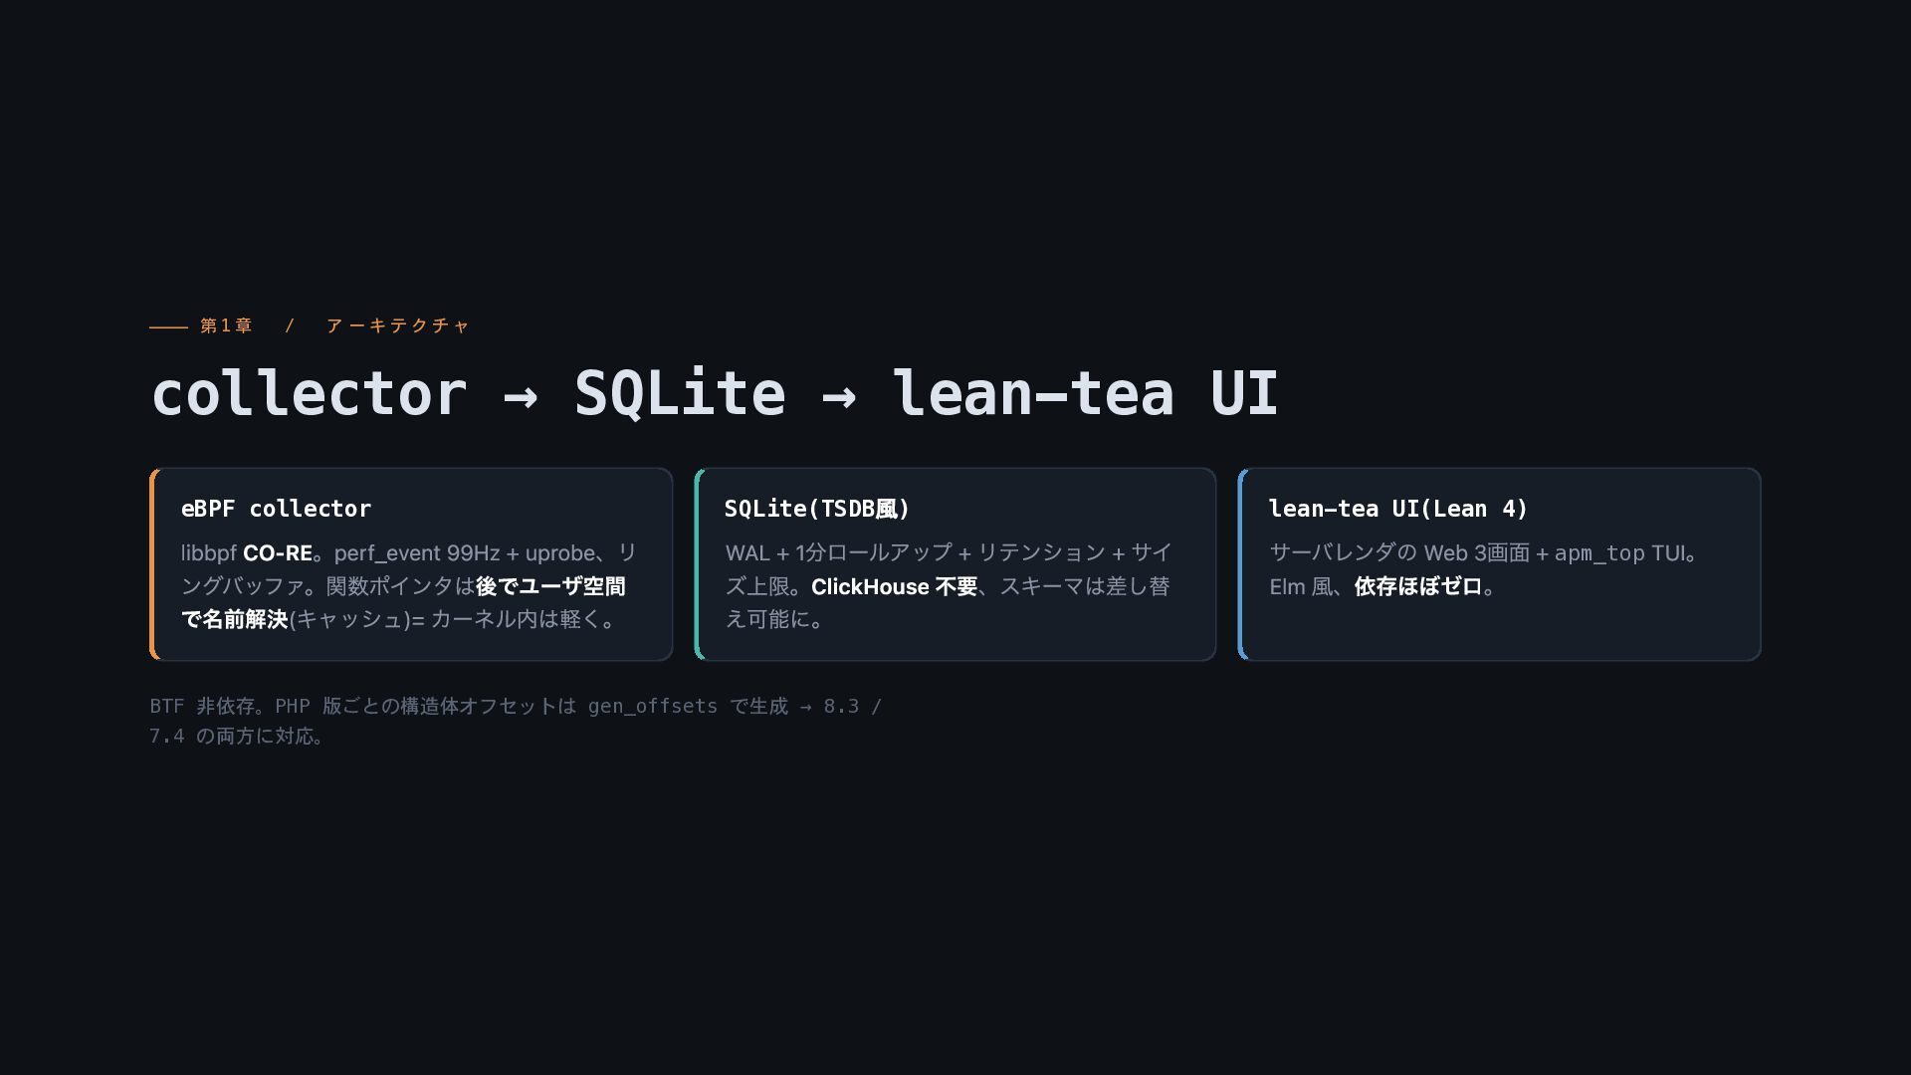This screenshot has width=1911, height=1075.
Task: Click the teal accent bar of SQLite card
Action: point(698,564)
